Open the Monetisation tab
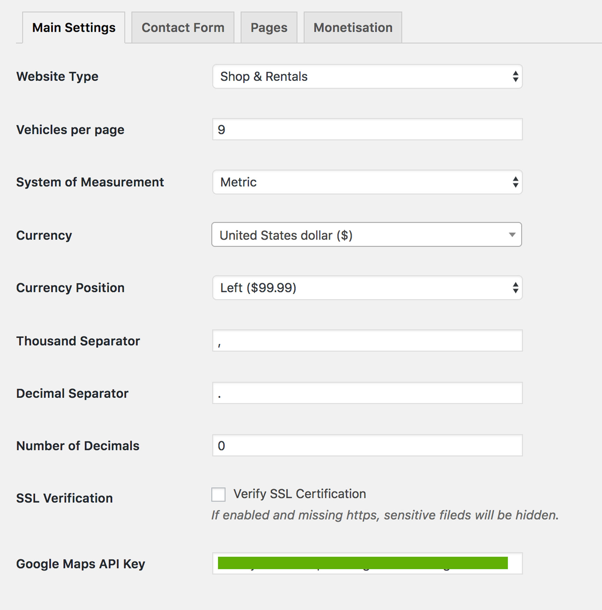Image resolution: width=602 pixels, height=610 pixels. [353, 28]
